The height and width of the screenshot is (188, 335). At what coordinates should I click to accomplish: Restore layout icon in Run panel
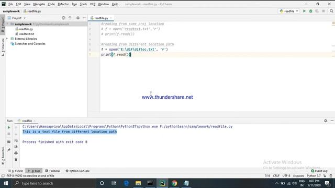(x=9, y=142)
